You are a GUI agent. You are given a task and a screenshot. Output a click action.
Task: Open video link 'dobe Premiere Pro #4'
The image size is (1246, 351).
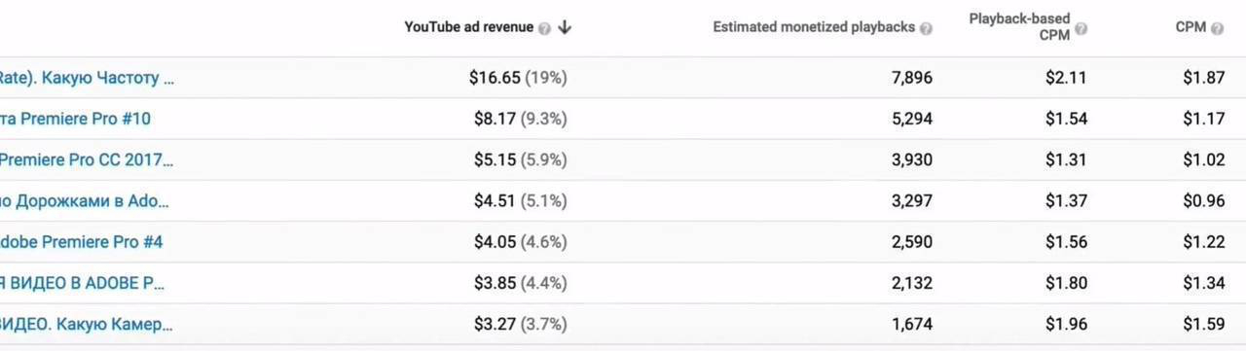pos(81,242)
